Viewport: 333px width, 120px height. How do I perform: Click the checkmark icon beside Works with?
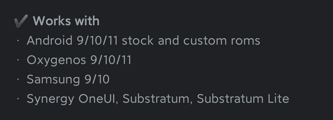21,21
